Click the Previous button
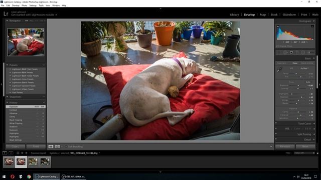The height and width of the screenshot is (180, 321). click(285, 146)
